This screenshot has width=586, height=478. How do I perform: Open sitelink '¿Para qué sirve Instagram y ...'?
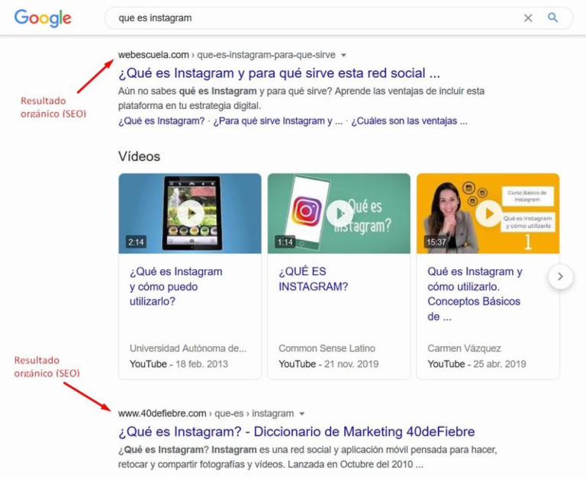click(278, 121)
